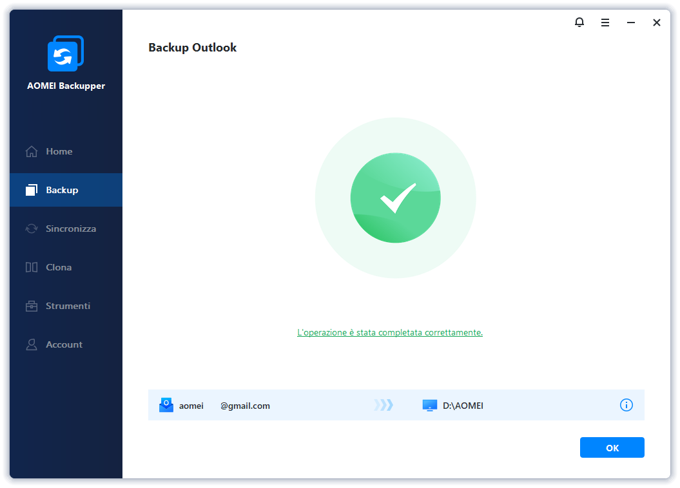Viewport: 680px width, 488px height.
Task: Open the Sincronizza section
Action: [x=66, y=229]
